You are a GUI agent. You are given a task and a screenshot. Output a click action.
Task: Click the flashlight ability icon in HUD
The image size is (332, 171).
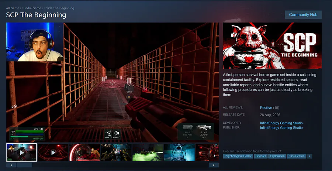click(117, 134)
